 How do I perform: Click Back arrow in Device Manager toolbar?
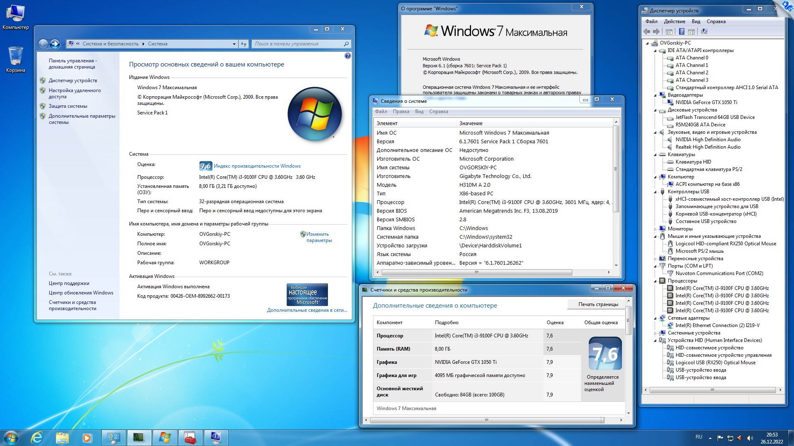pos(647,32)
